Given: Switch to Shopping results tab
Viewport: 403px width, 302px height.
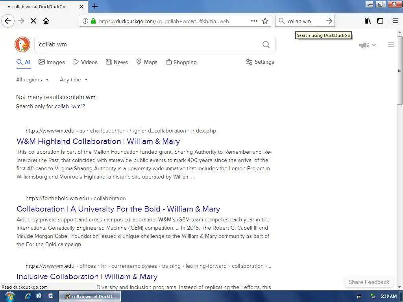Looking at the screenshot, I should (x=181, y=62).
